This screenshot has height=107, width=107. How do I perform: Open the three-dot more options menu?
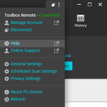(59, 5)
